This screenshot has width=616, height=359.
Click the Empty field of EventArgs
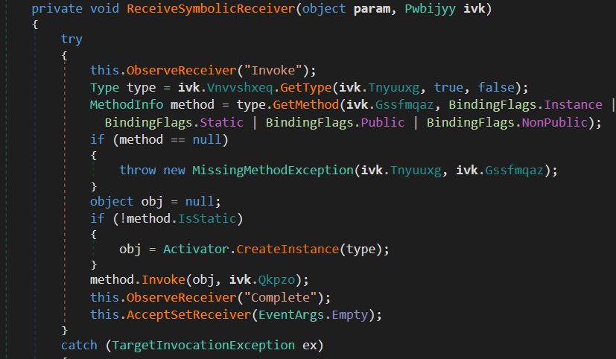[x=350, y=315]
